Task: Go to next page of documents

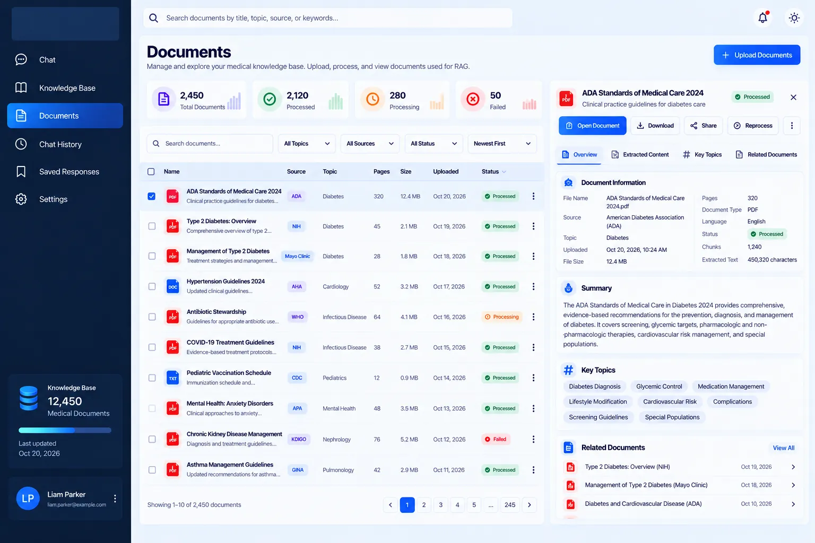Action: click(529, 505)
